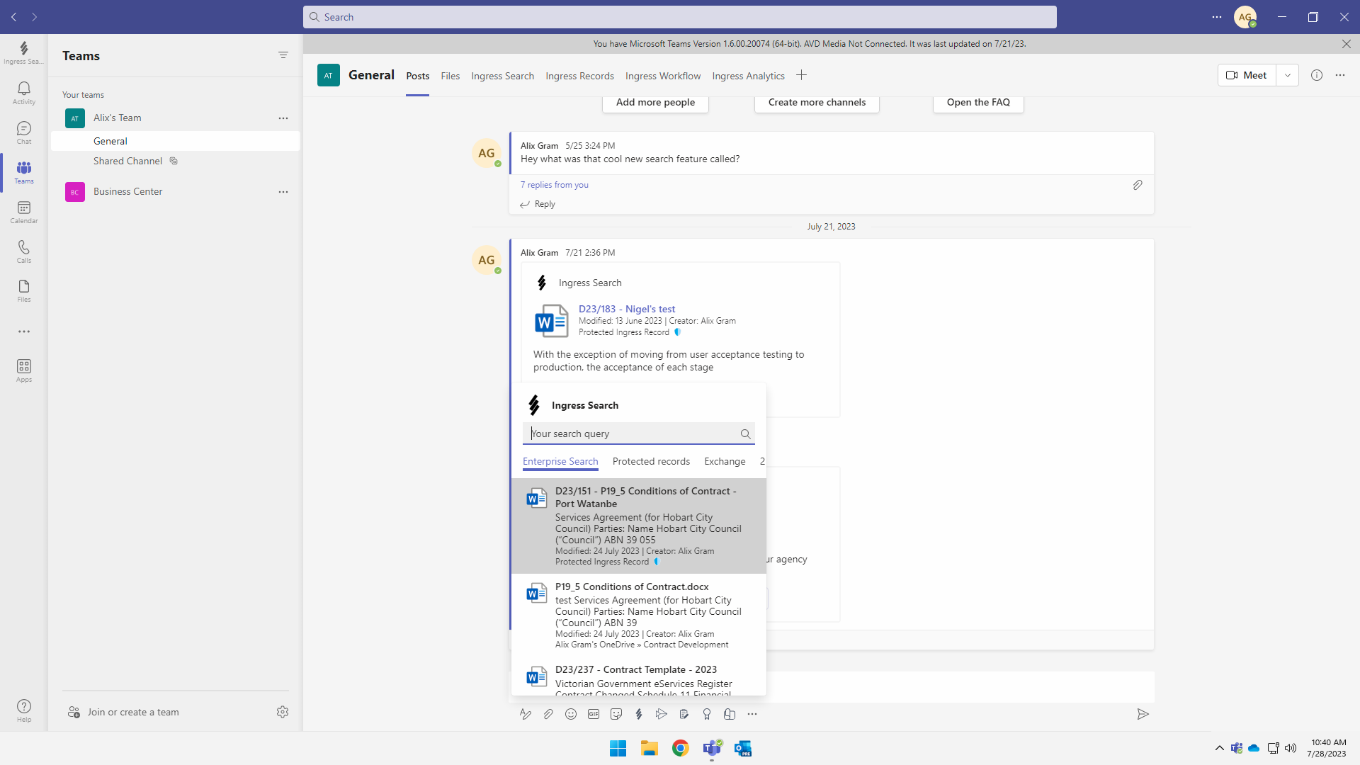Open the Teams list filter
Screen dimensions: 1360x765
click(283, 55)
